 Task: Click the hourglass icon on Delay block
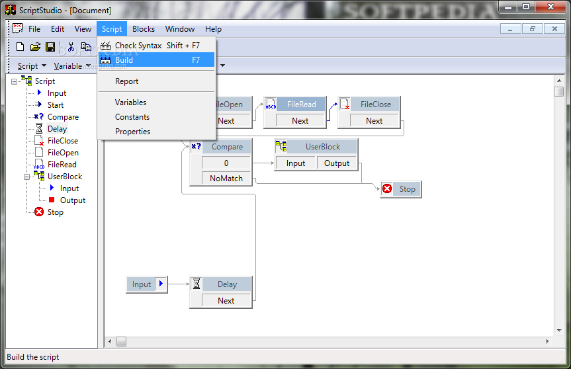click(x=197, y=284)
